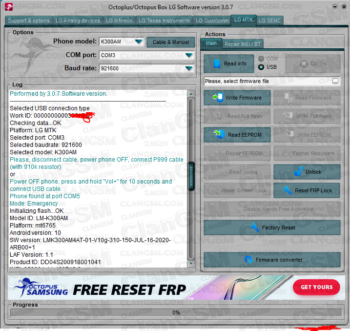The image size is (350, 331).
Task: Click the Read Full flash arrow icon
Action: [x=217, y=115]
